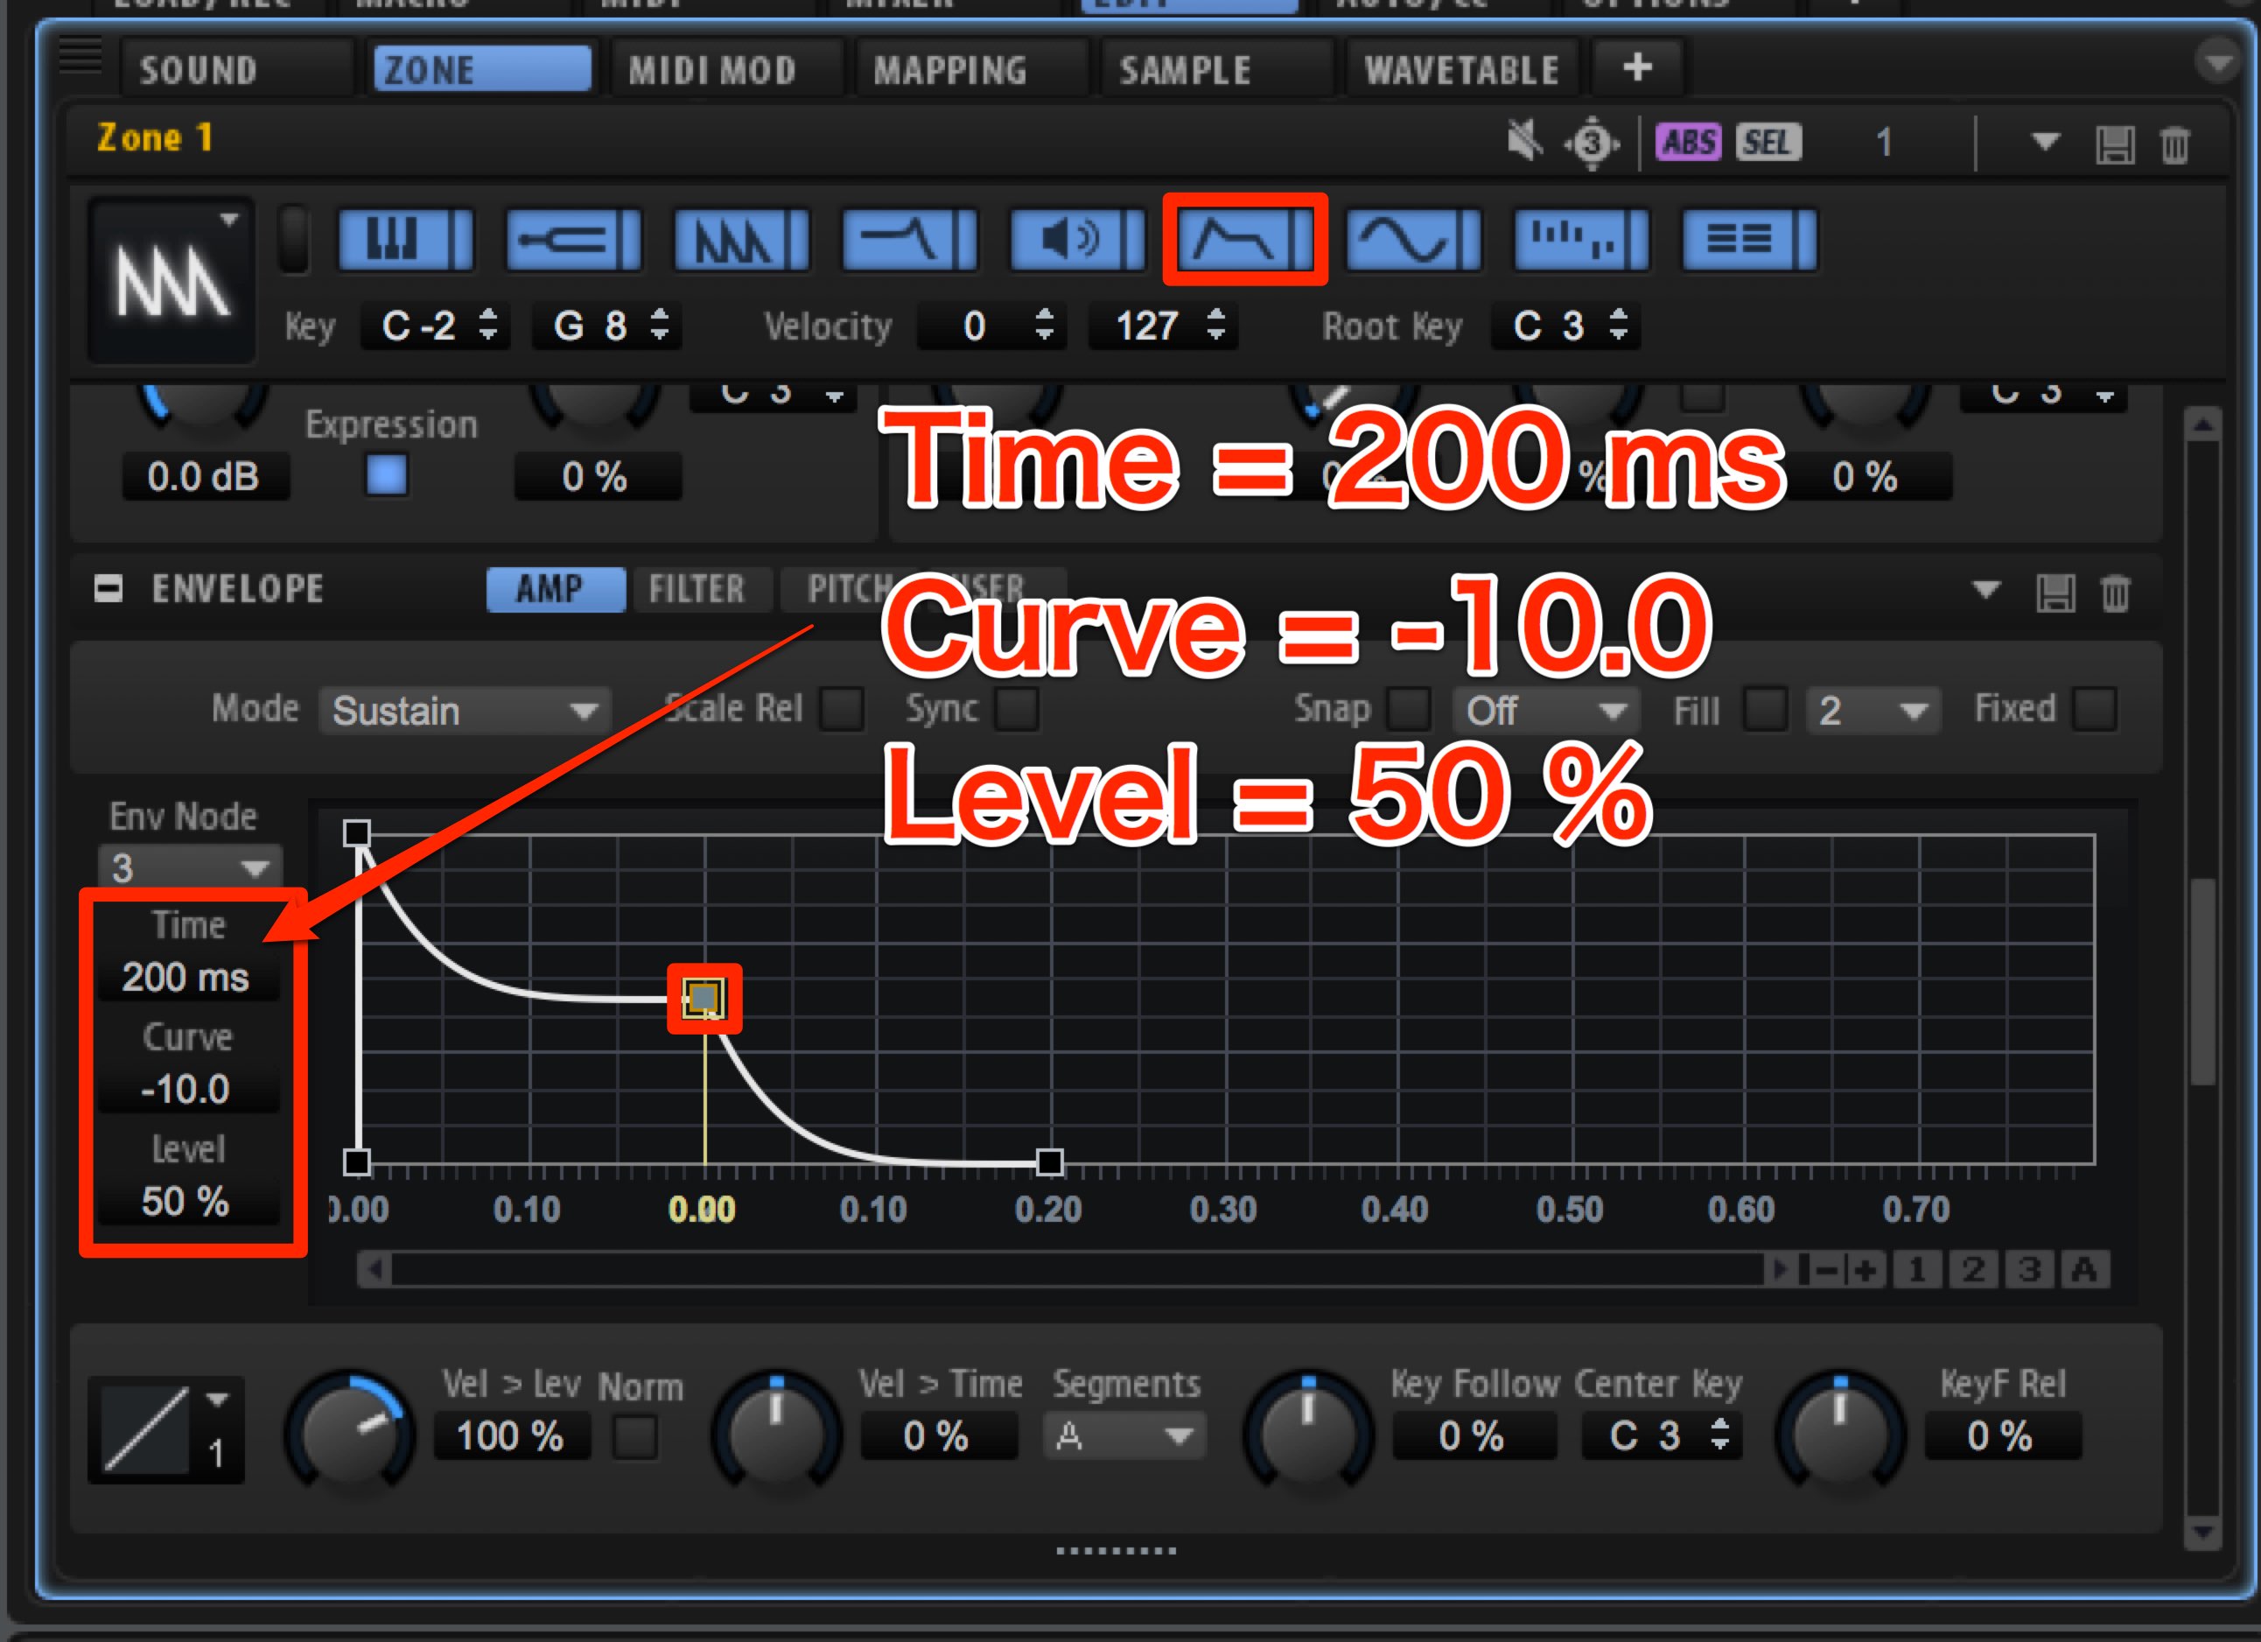2261x1642 pixels.
Task: Open the Modulation Matrix section button
Action: pyautogui.click(x=1750, y=239)
